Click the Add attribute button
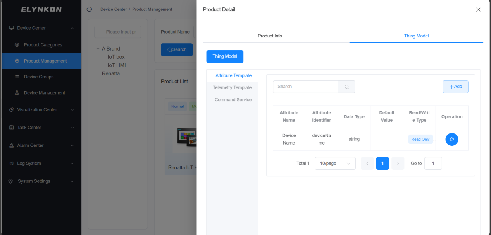Screen dimensions: 491x235 (455, 87)
